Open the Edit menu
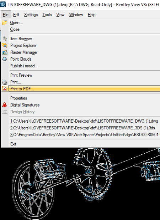160x220 pixels. [16, 15]
